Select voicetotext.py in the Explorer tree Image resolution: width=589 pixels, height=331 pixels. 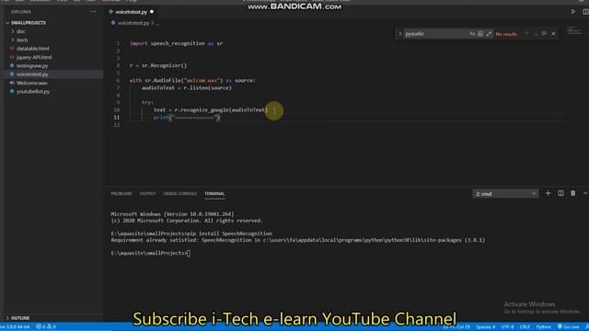click(32, 74)
